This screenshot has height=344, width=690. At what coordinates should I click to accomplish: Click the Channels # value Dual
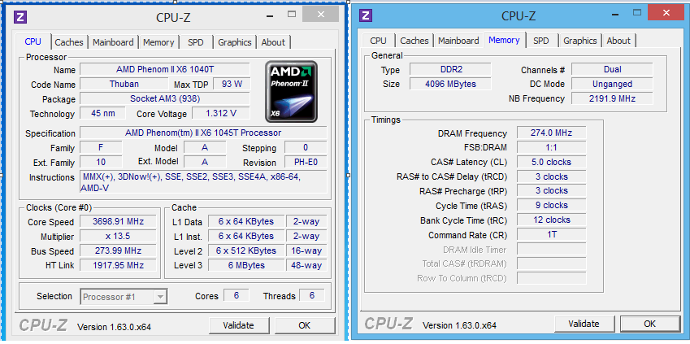tap(613, 69)
